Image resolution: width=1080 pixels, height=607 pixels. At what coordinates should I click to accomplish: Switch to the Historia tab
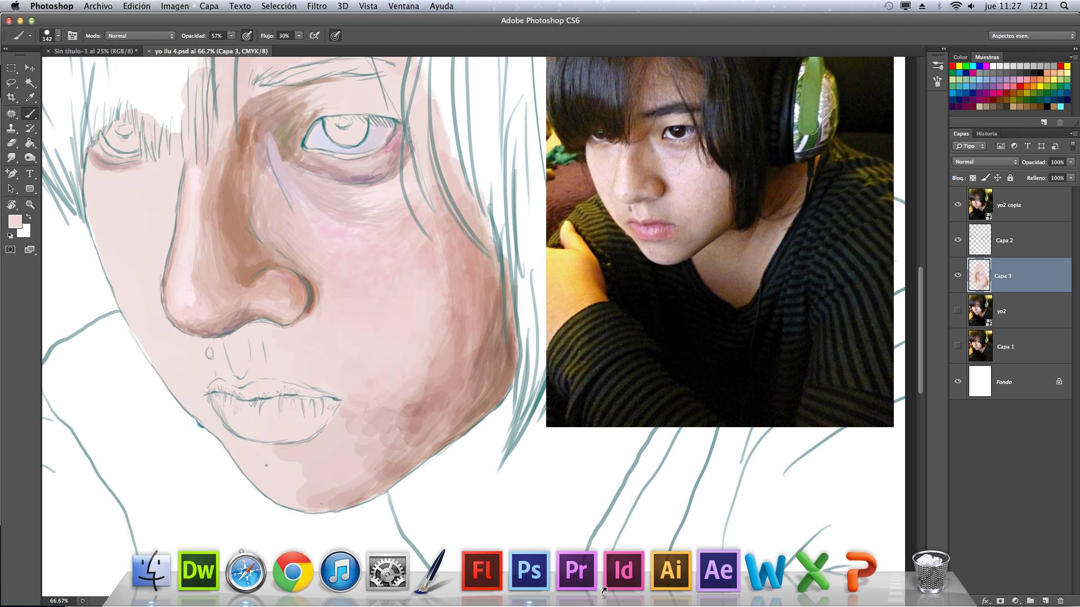coord(986,134)
